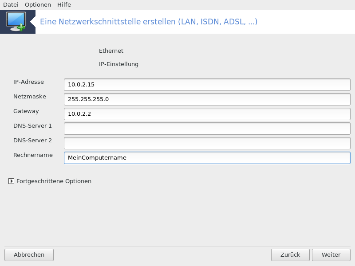Go back using the Zurück button
The width and height of the screenshot is (355, 266).
tap(290, 255)
